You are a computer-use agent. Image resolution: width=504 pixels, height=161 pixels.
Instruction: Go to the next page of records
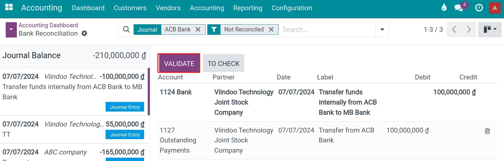tap(469, 29)
